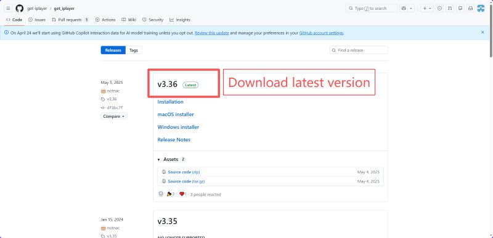Open repositories icon in header

pos(460,9)
